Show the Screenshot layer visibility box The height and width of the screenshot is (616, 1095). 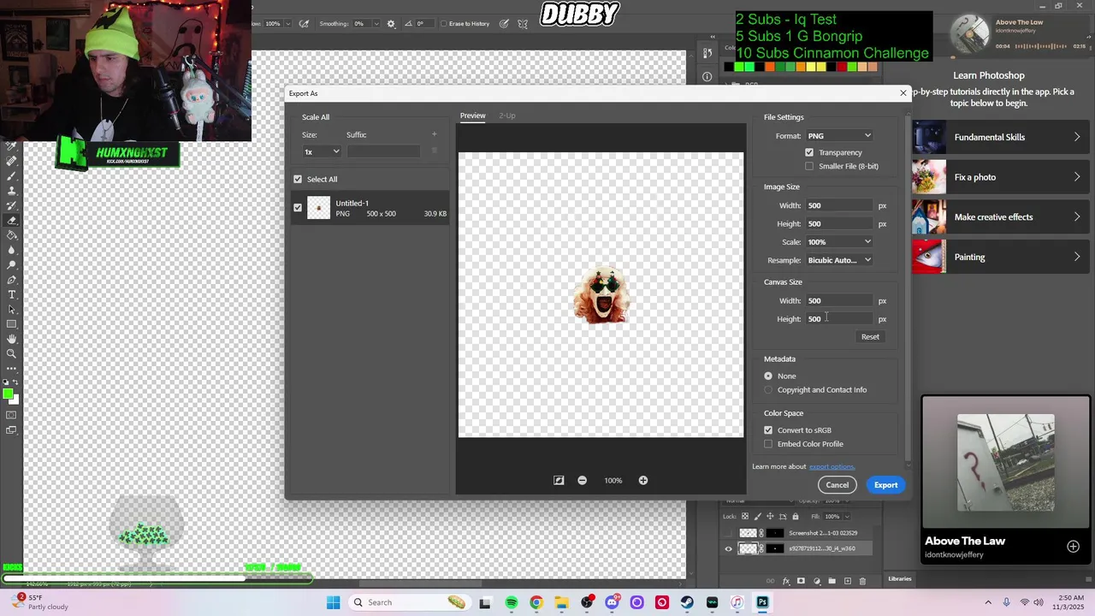click(729, 533)
